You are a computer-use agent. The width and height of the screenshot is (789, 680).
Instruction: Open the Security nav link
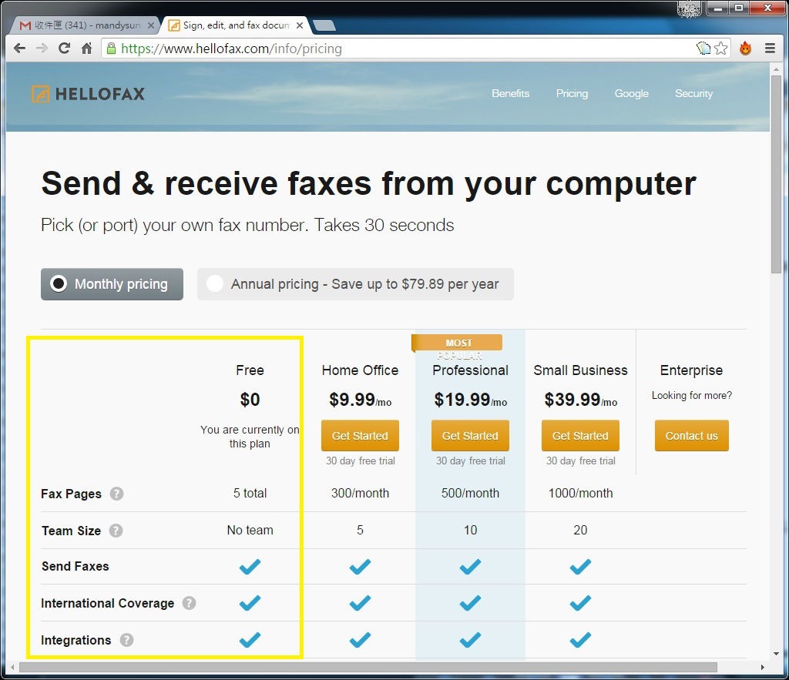click(693, 93)
